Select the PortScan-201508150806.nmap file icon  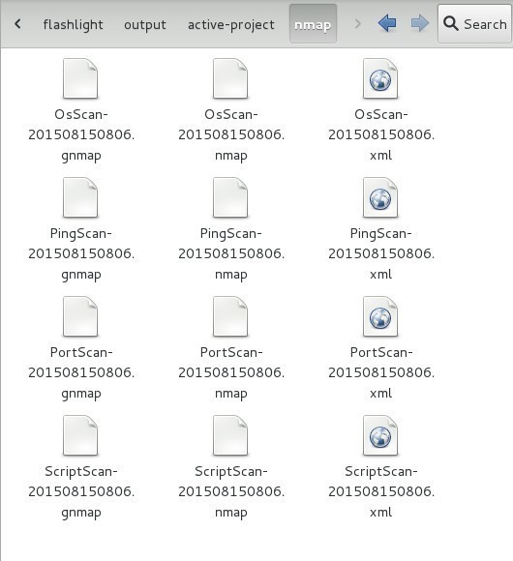[230, 316]
